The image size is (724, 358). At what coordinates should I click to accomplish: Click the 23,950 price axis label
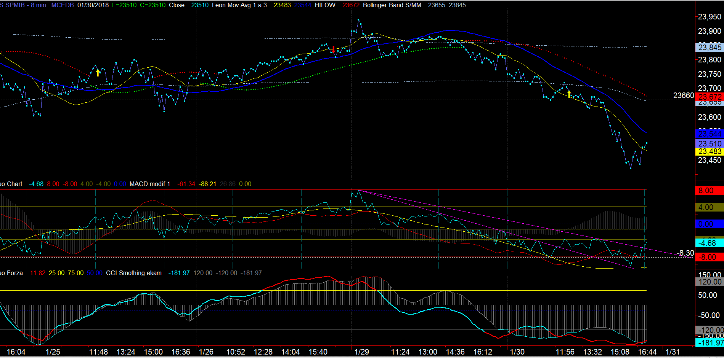710,17
